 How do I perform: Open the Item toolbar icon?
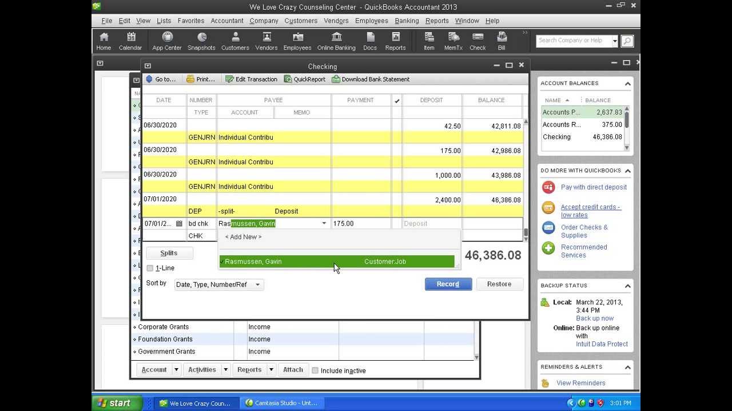tap(429, 41)
